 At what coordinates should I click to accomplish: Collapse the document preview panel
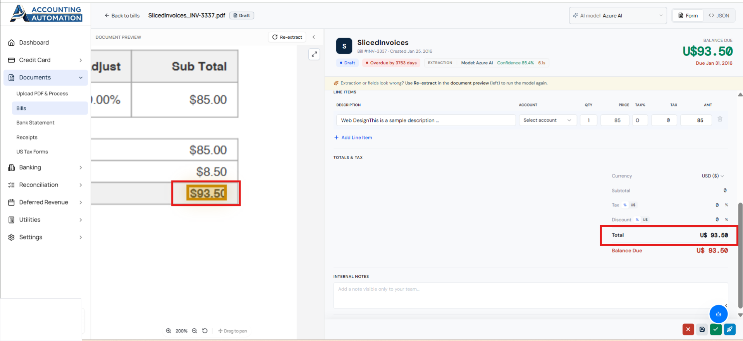314,37
